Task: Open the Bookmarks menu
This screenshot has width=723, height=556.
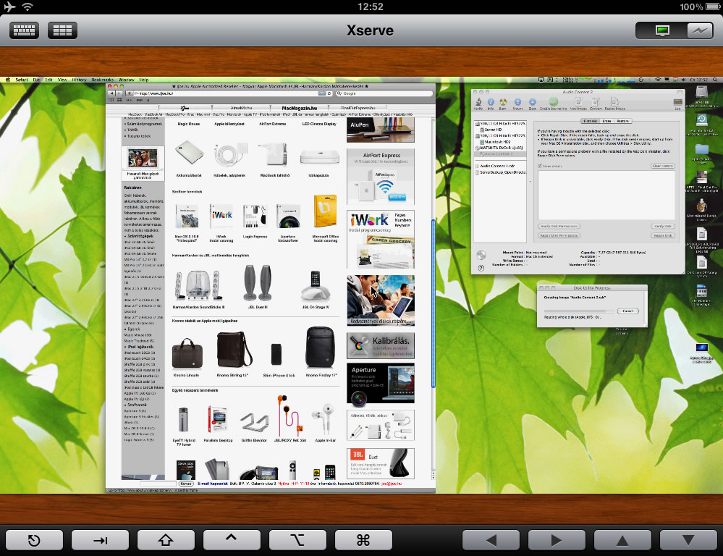Action: [102, 80]
